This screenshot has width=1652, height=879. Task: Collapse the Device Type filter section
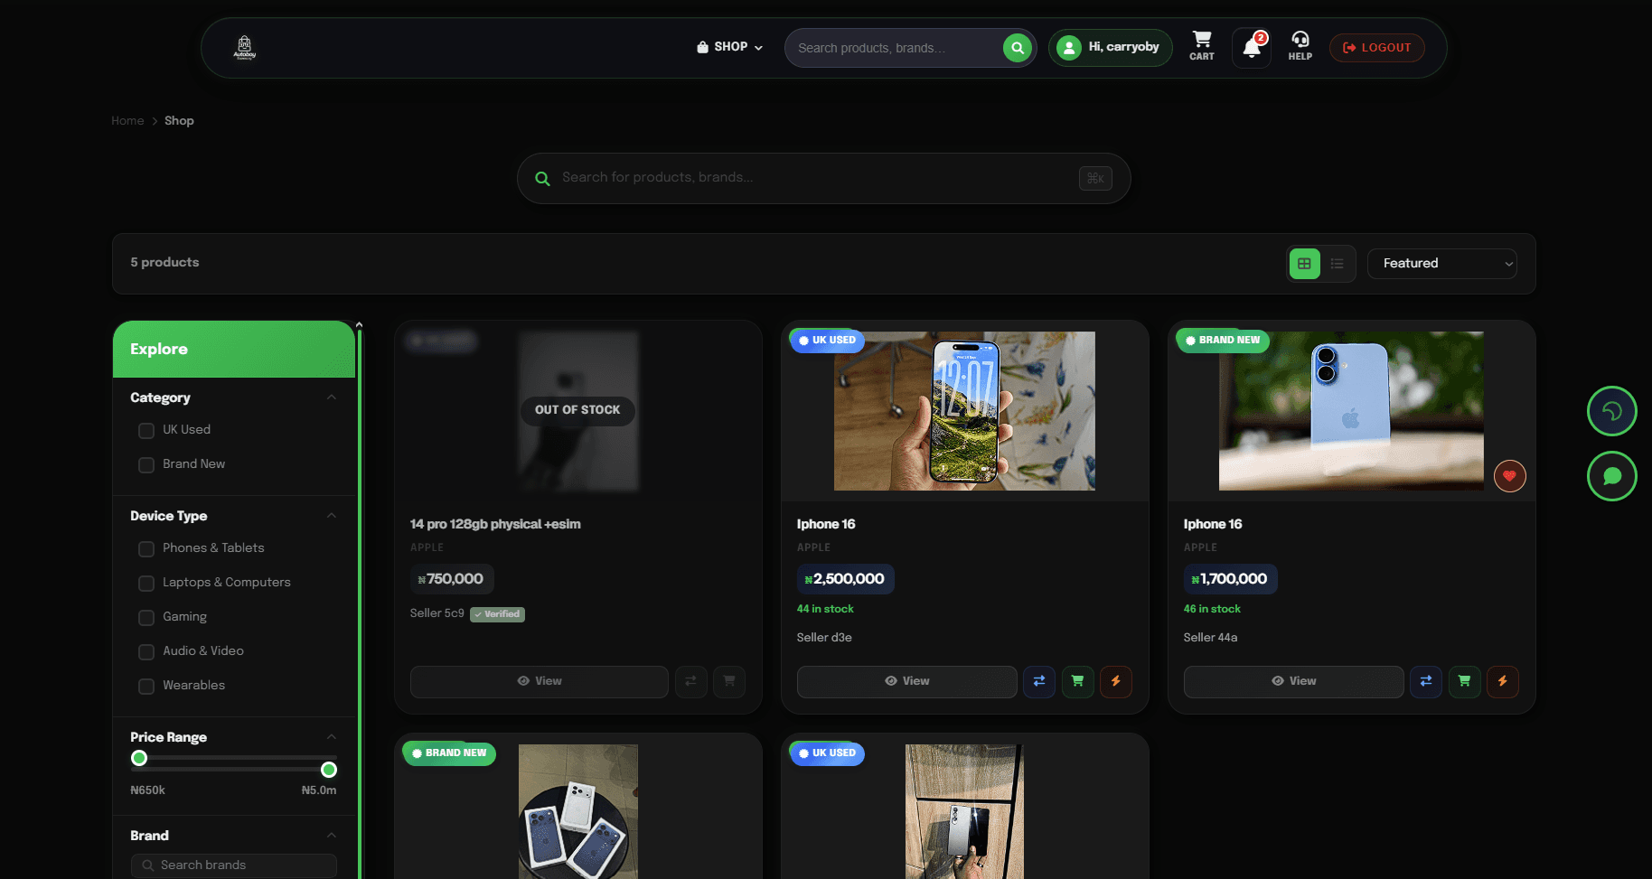[332, 516]
